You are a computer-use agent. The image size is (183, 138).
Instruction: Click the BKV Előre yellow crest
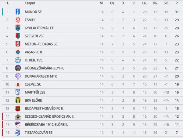tap(18, 100)
